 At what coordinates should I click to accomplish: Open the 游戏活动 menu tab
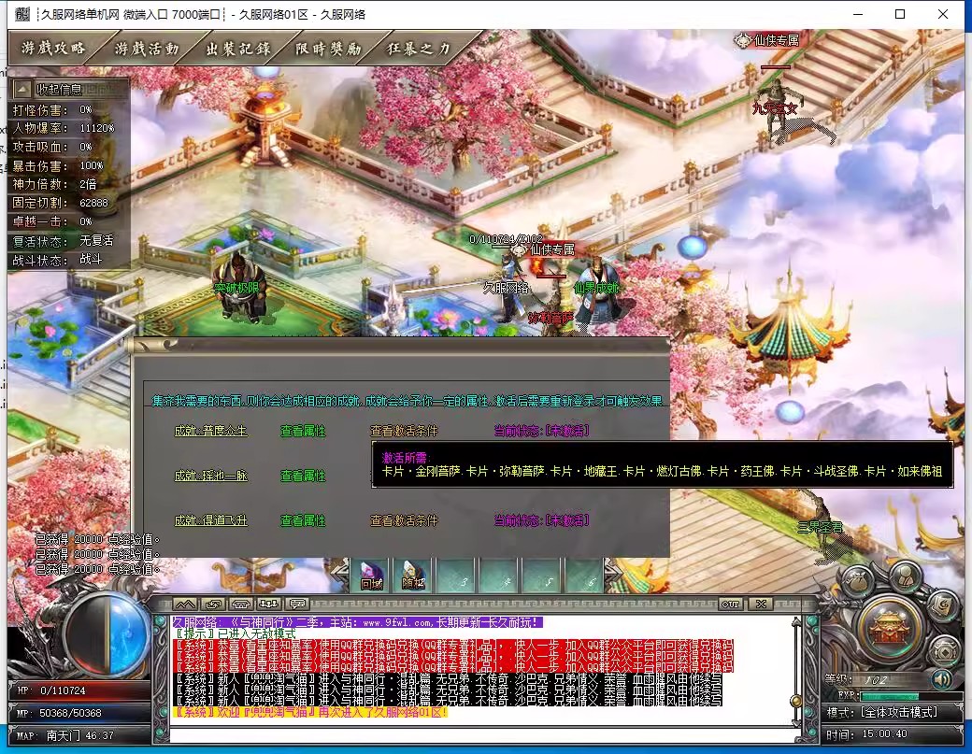pos(147,48)
